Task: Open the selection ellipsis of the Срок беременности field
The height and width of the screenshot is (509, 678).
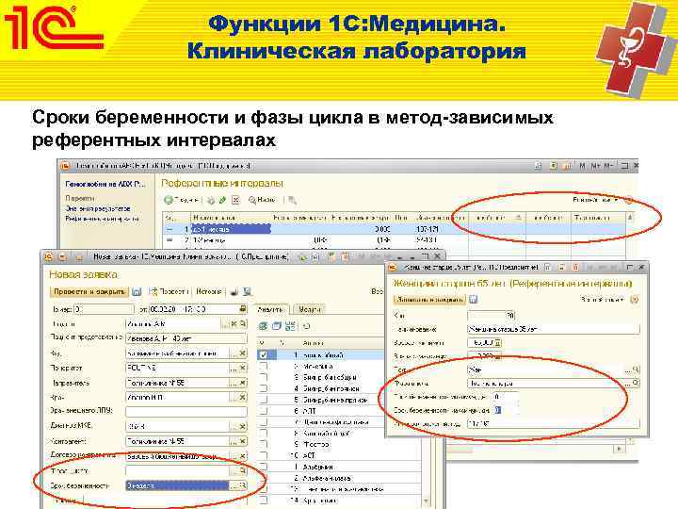Action: tap(234, 485)
